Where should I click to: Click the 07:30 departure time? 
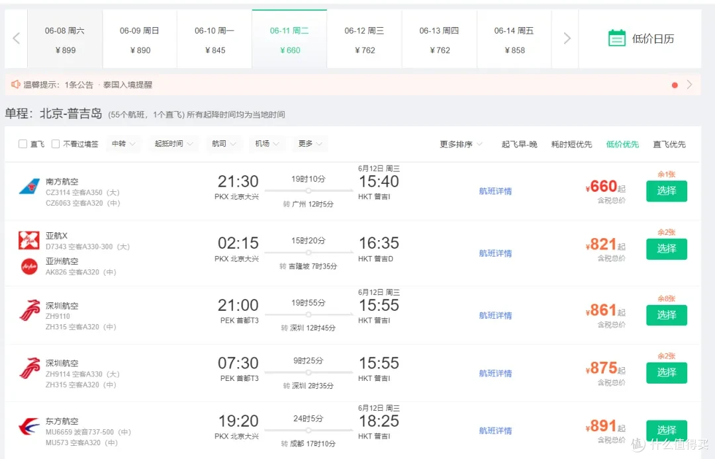(238, 363)
